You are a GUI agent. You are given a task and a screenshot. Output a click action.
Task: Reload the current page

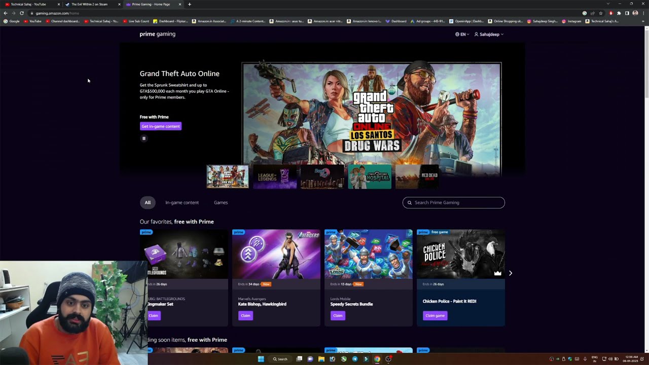pos(22,13)
